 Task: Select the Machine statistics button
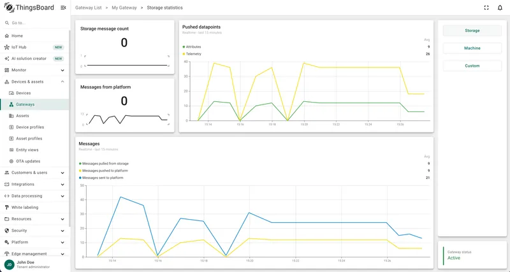pos(472,48)
